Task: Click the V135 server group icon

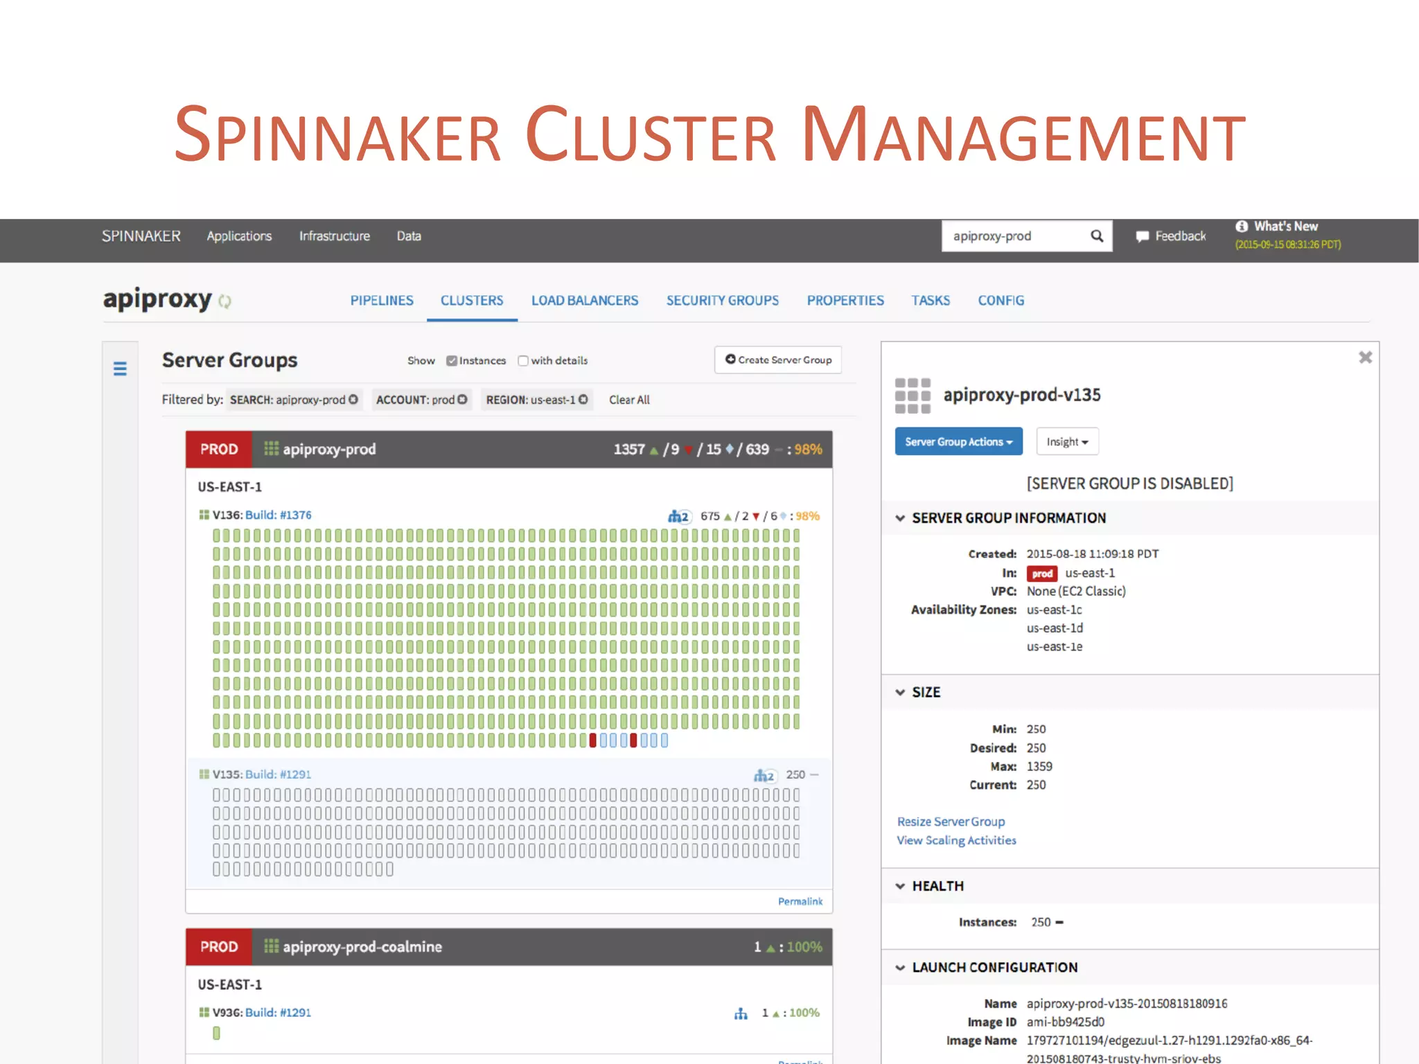Action: [204, 774]
